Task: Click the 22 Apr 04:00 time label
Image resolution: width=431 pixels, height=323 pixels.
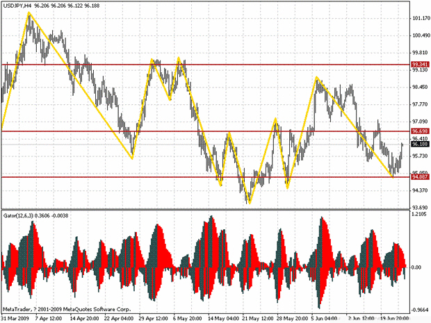Action: click(119, 319)
